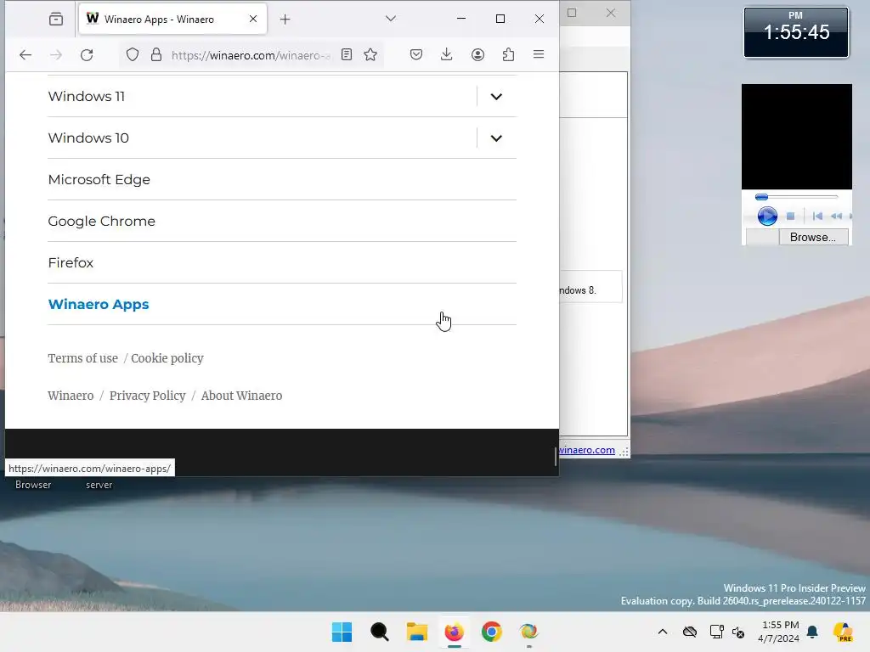Toggle reader view icon
Image resolution: width=870 pixels, height=652 pixels.
347,54
